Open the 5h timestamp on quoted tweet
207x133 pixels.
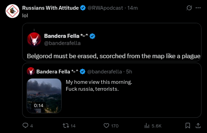129,72
